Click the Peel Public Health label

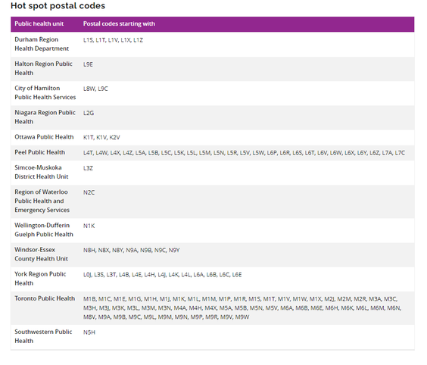coord(40,152)
